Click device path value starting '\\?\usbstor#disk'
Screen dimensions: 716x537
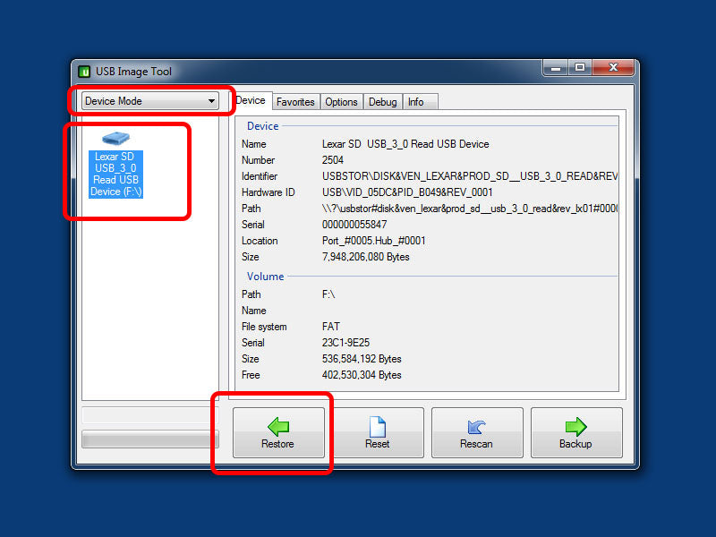[x=470, y=209]
